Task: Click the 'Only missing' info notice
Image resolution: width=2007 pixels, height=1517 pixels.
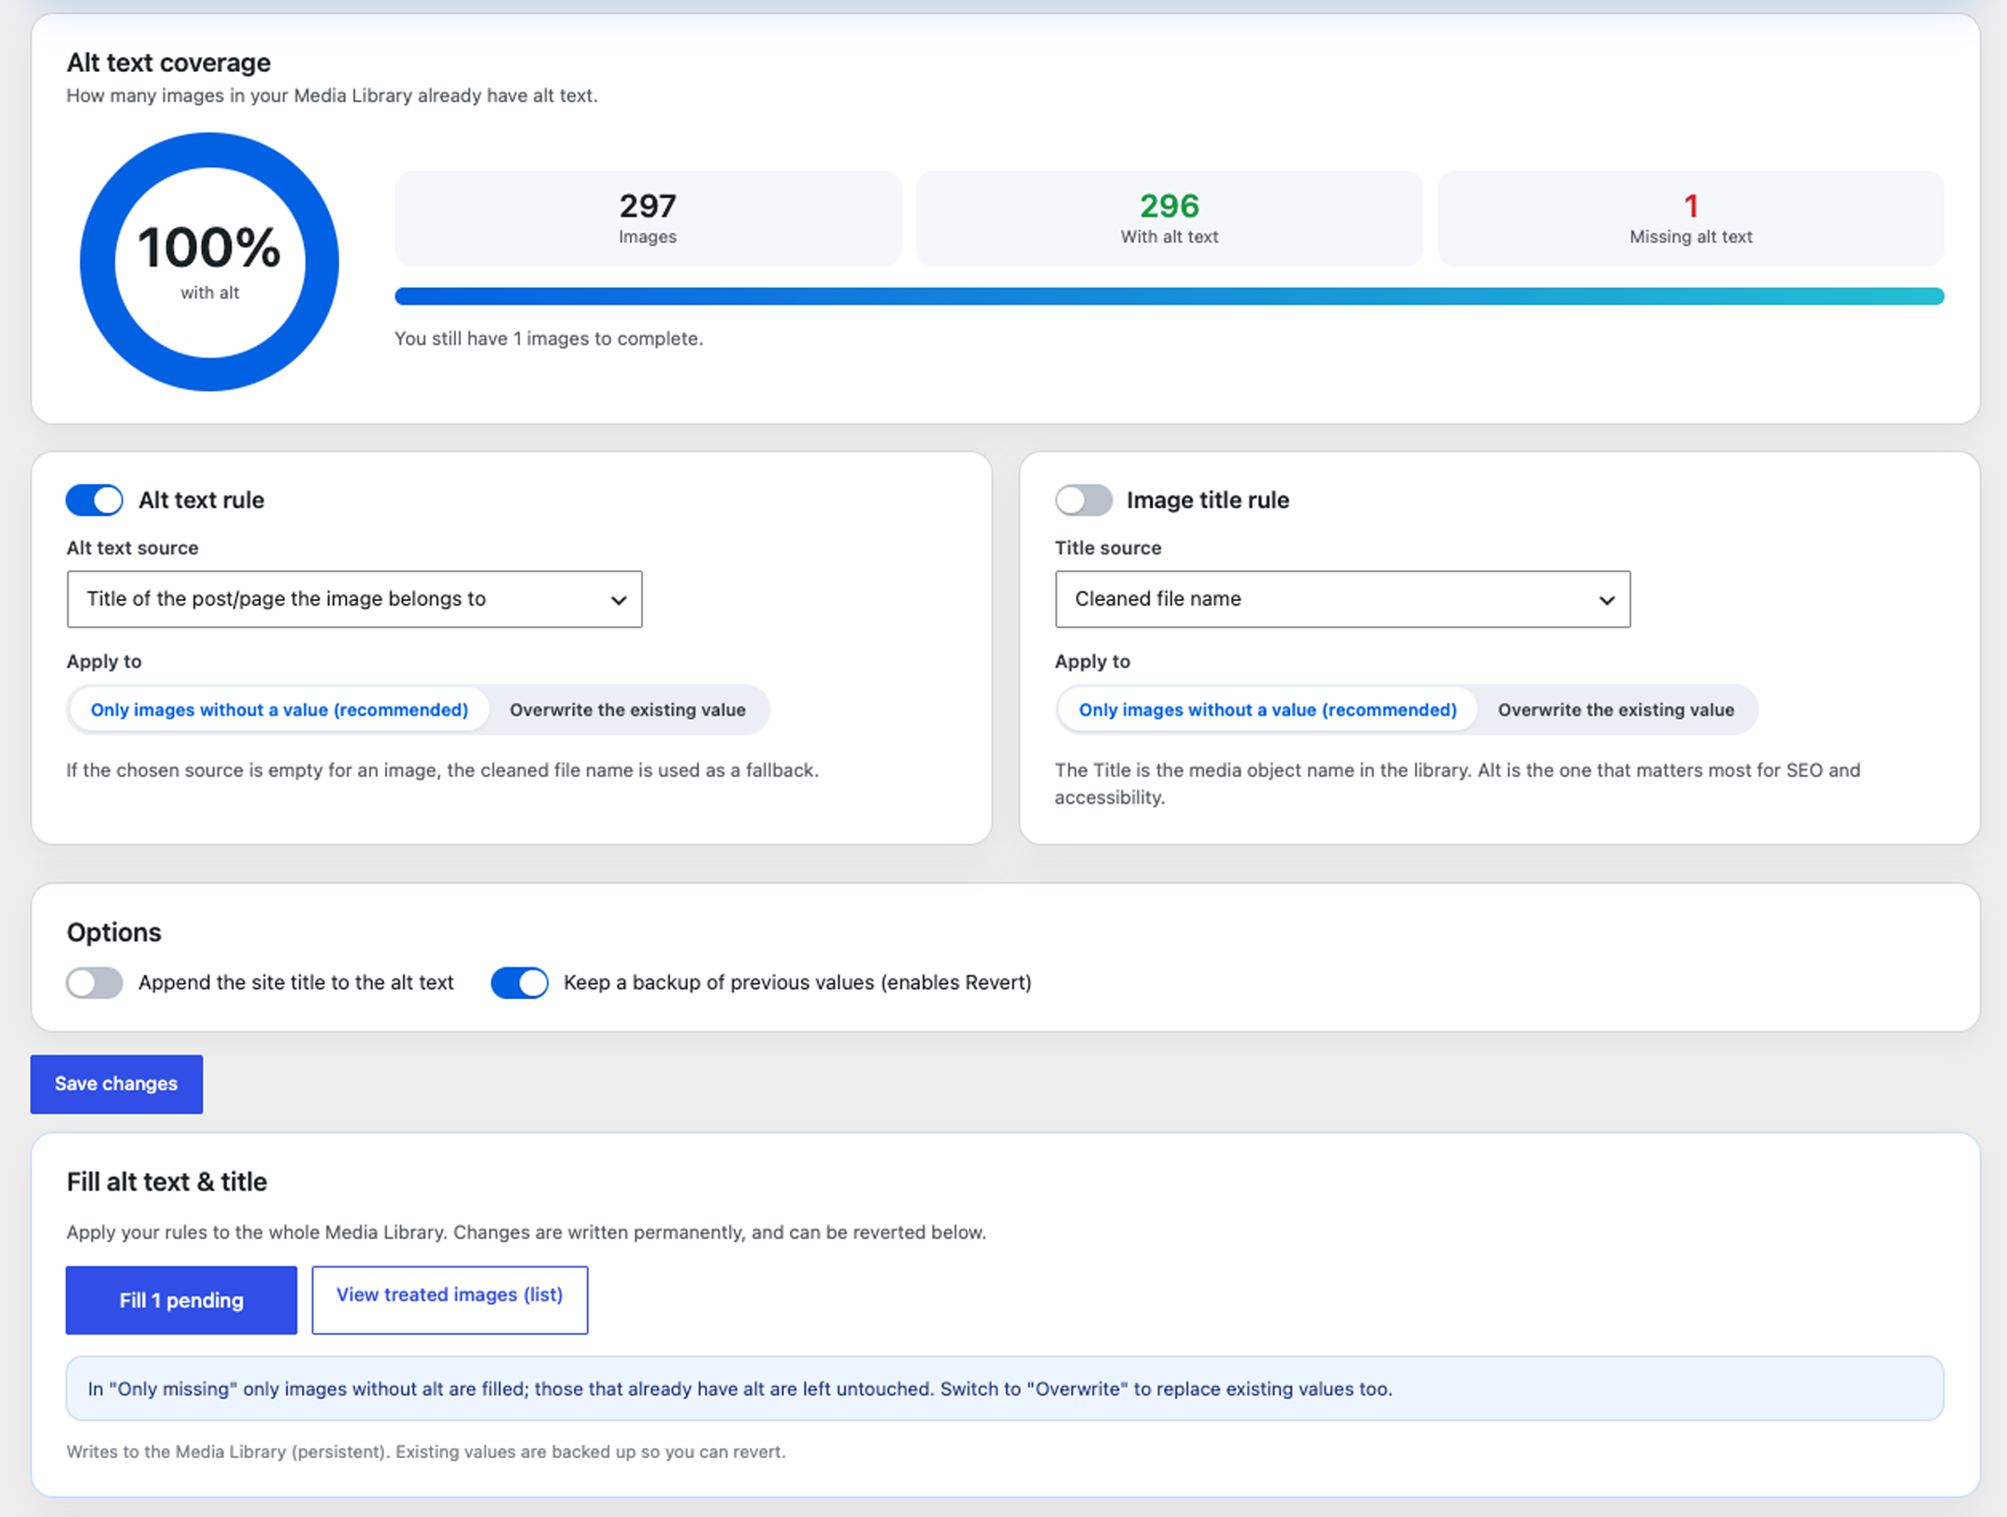Action: pos(1005,1389)
